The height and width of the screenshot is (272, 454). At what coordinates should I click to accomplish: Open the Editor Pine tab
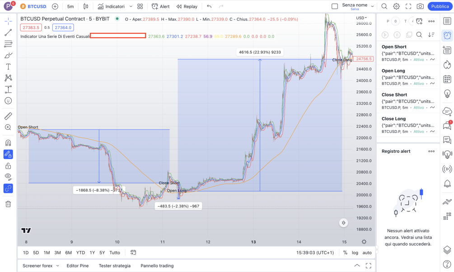point(78,266)
